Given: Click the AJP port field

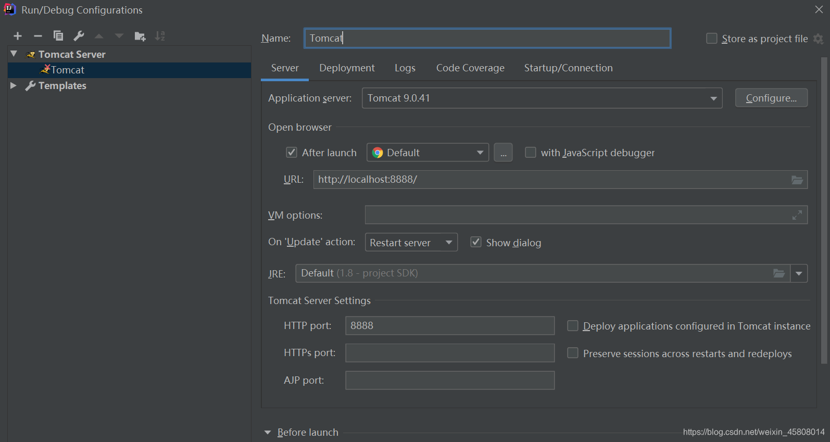Looking at the screenshot, I should click(450, 380).
